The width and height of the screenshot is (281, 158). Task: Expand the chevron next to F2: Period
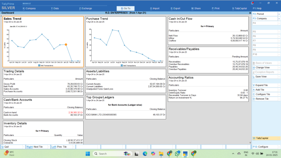279,14
